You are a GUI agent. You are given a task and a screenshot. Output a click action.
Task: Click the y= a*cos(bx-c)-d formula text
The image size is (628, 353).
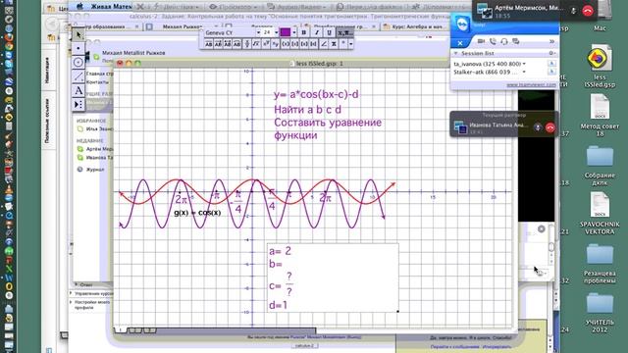[x=316, y=95]
